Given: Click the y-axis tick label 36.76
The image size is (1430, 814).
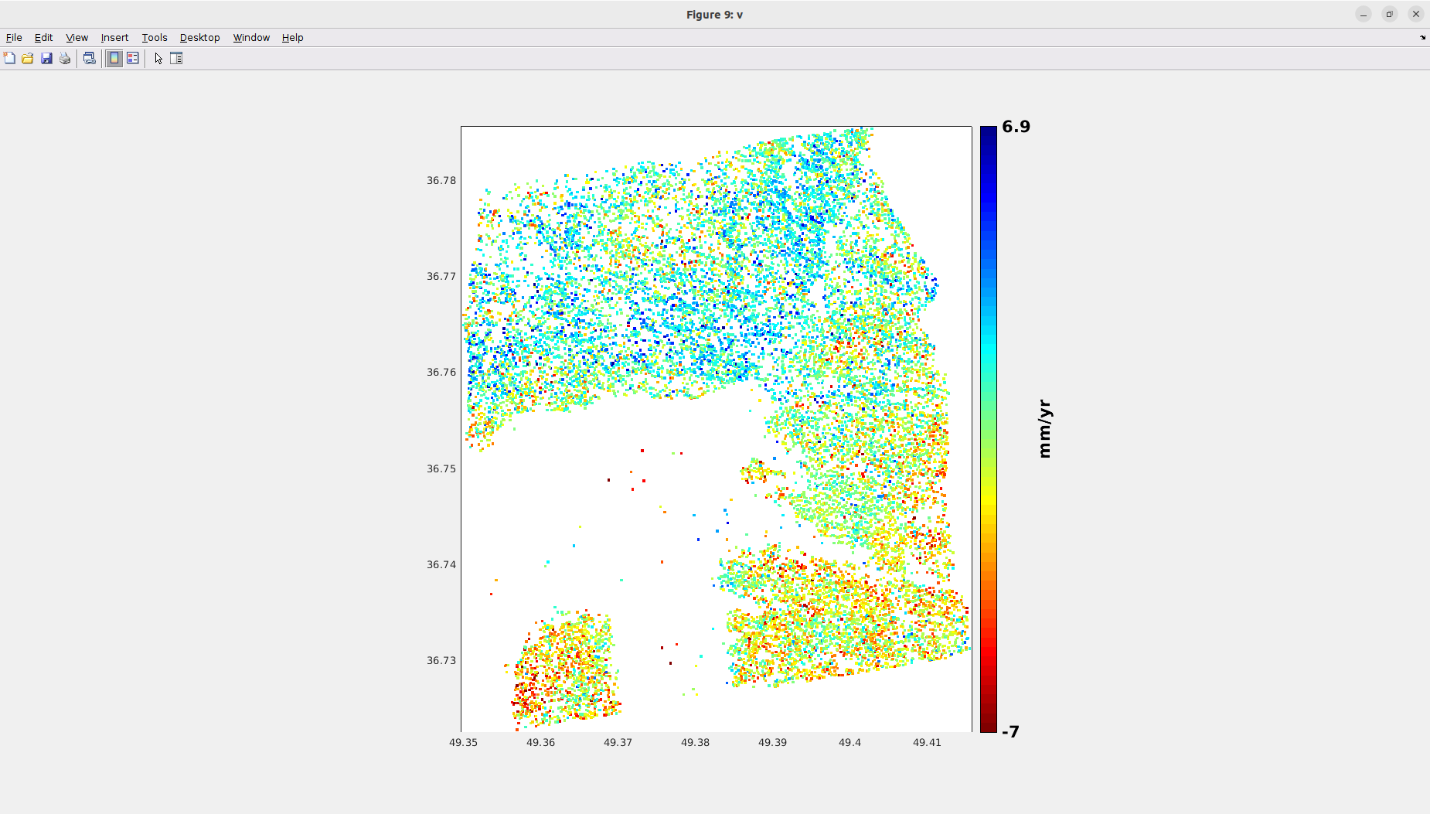Looking at the screenshot, I should point(441,372).
